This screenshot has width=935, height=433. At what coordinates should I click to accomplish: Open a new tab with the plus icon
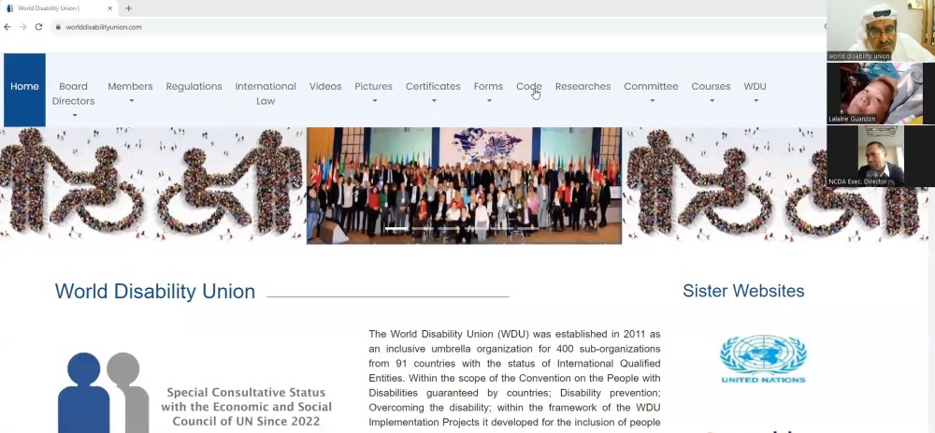coord(128,8)
